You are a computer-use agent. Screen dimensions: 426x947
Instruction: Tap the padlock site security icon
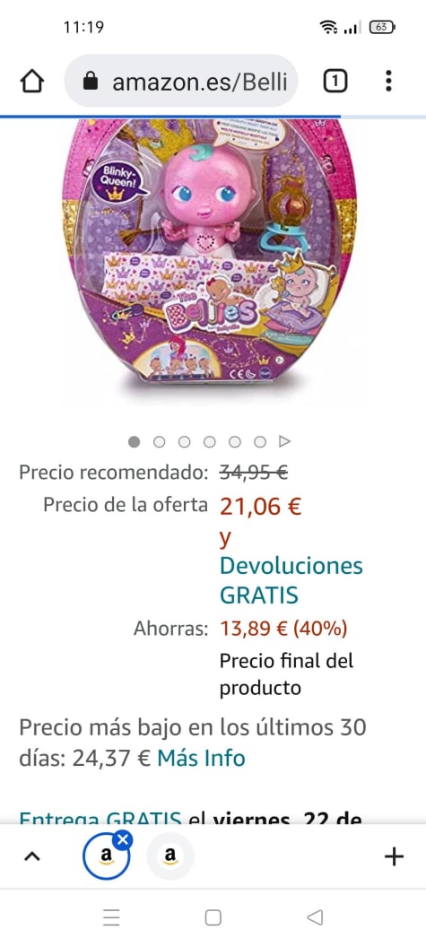(90, 81)
